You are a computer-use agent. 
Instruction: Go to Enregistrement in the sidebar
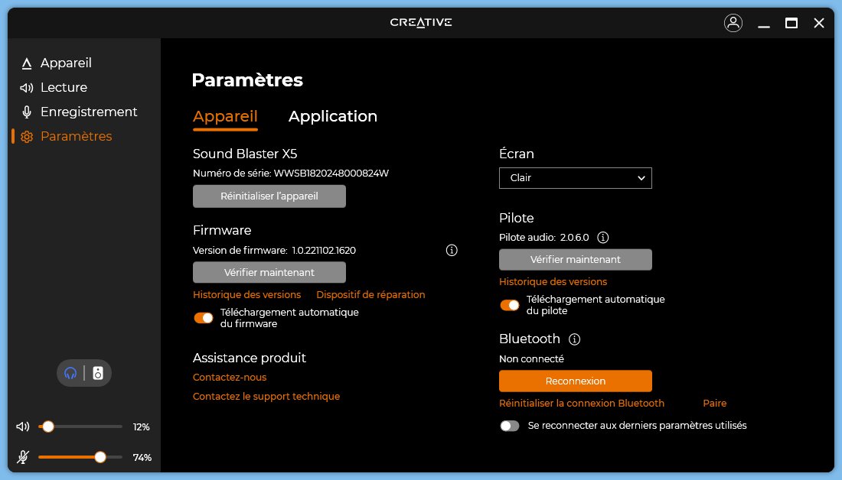[x=89, y=112]
